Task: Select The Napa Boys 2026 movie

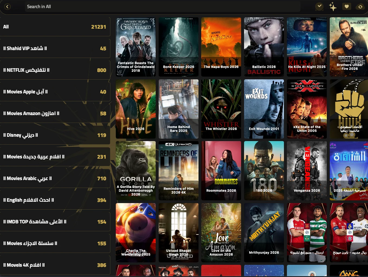Action: (221, 47)
